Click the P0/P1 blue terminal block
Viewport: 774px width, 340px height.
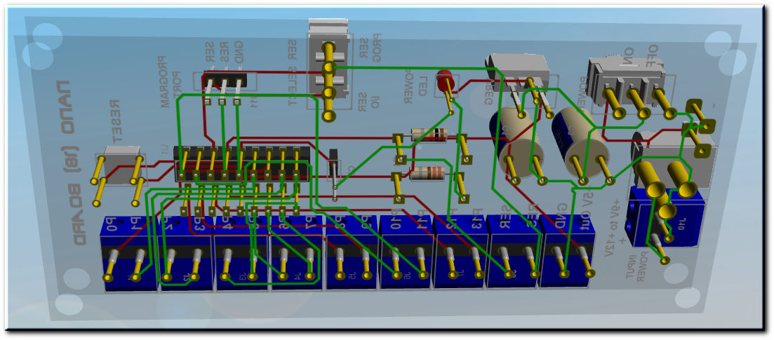[x=128, y=253]
